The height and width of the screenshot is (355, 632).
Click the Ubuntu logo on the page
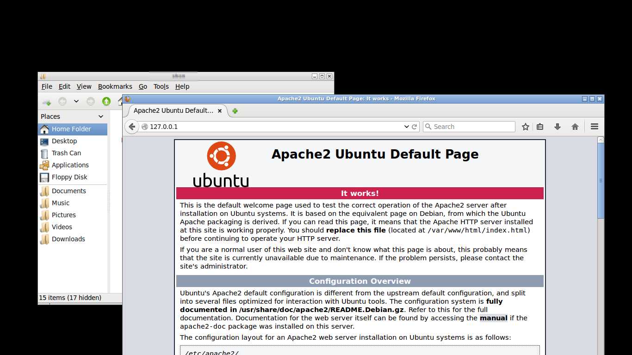point(221,164)
